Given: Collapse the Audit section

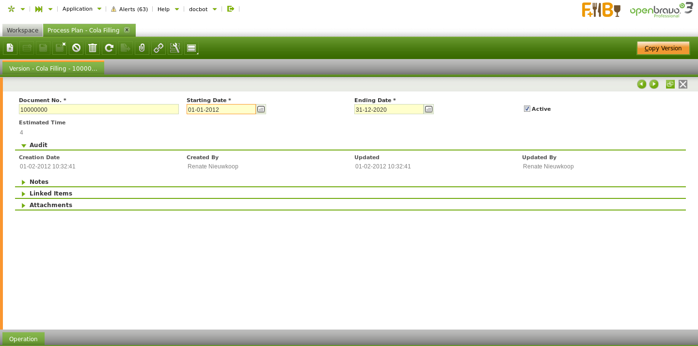Looking at the screenshot, I should (38, 145).
